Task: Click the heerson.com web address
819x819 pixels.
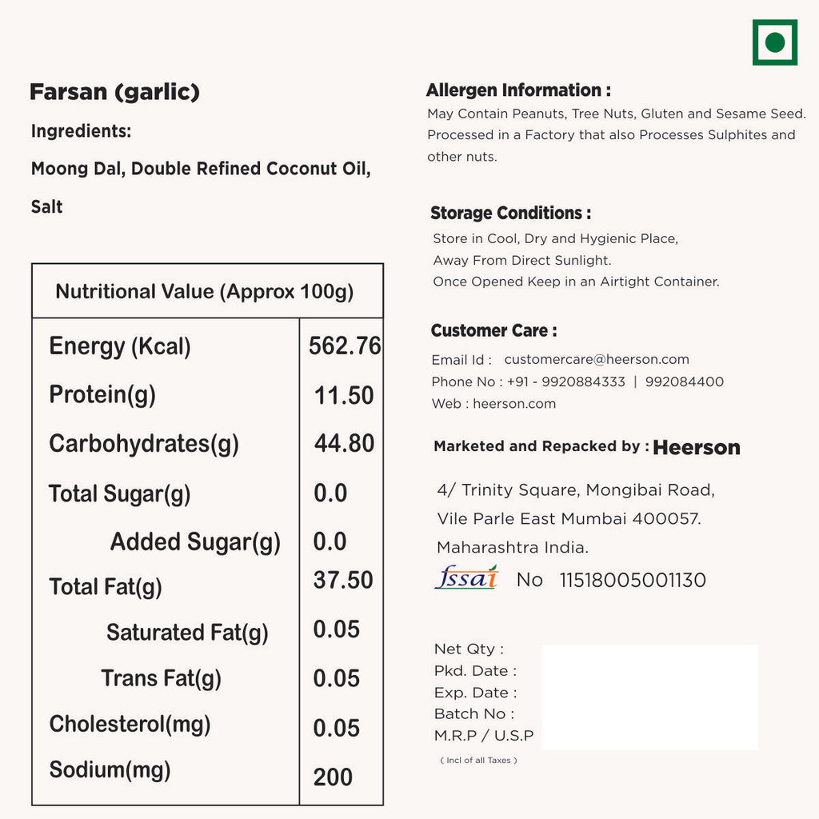Action: coord(514,404)
